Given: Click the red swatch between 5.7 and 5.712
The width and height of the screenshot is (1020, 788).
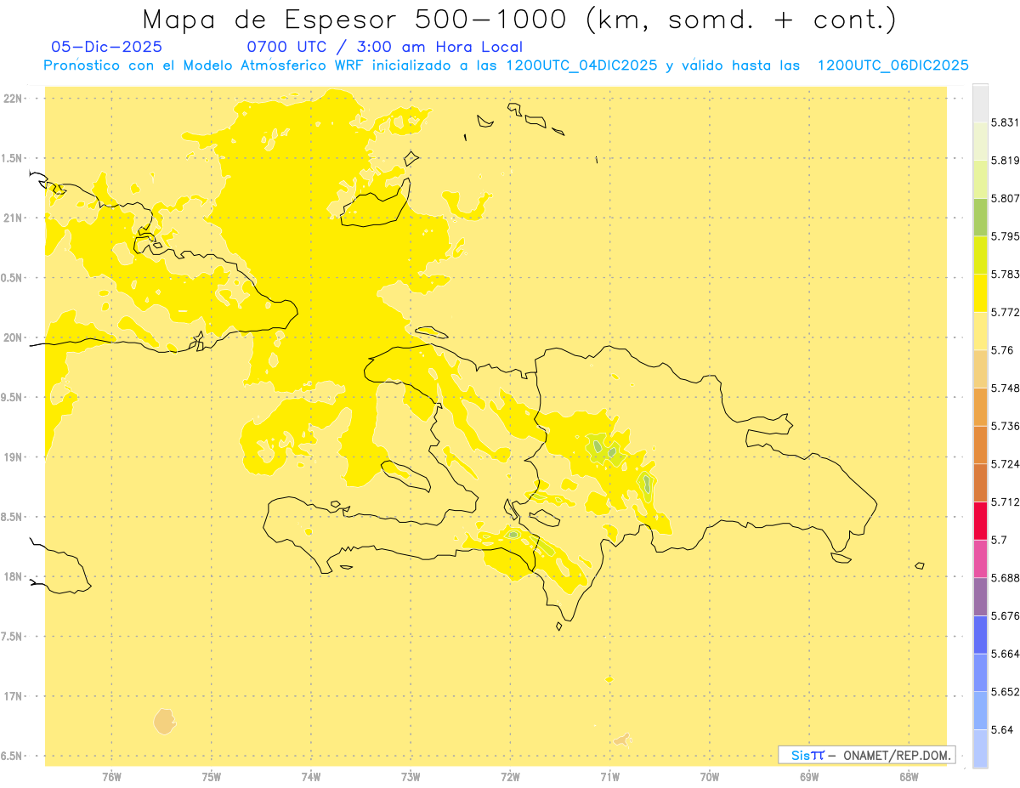Looking at the screenshot, I should (x=980, y=521).
